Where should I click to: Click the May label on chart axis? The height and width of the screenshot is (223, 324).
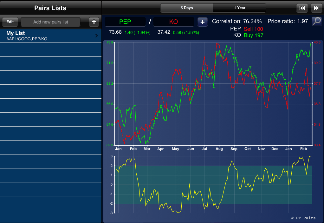pyautogui.click(x=175, y=149)
